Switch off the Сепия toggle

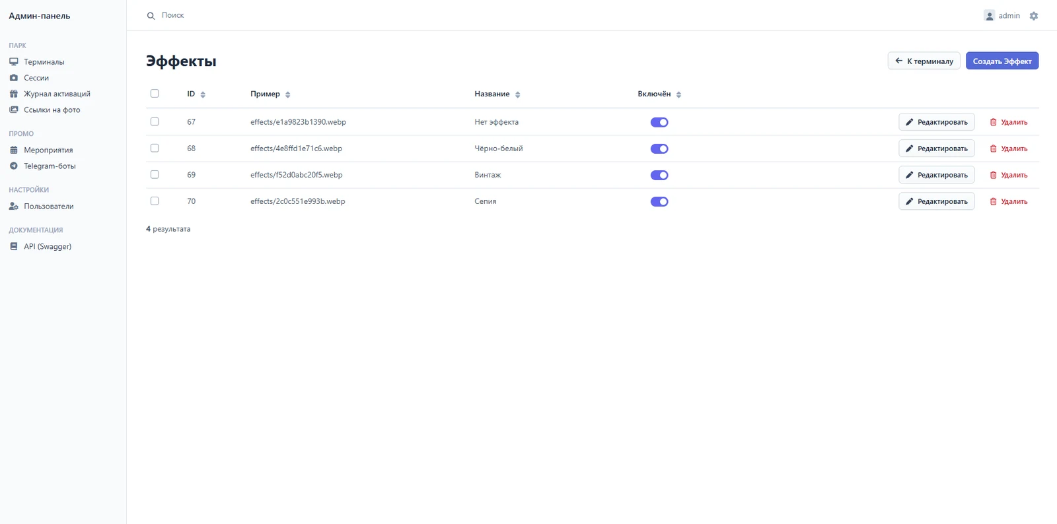pos(659,201)
